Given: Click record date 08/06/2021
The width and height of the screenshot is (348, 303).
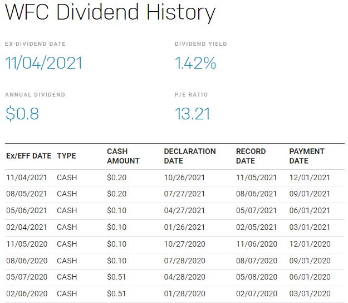Looking at the screenshot, I should click(256, 194).
